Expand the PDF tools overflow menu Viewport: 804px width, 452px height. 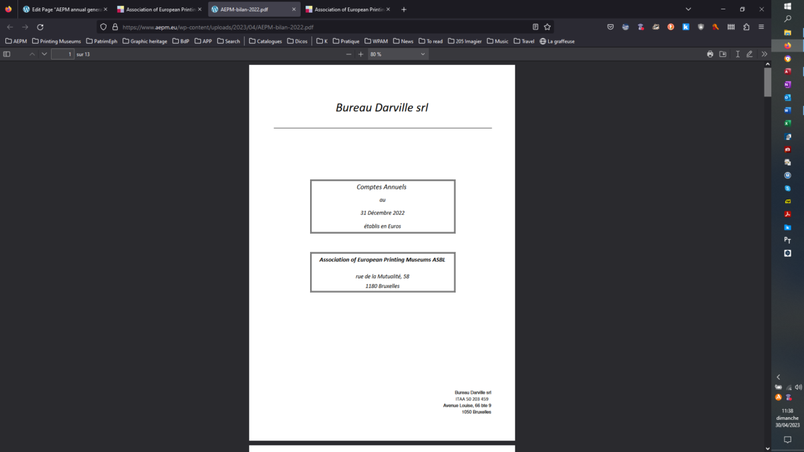tap(764, 54)
